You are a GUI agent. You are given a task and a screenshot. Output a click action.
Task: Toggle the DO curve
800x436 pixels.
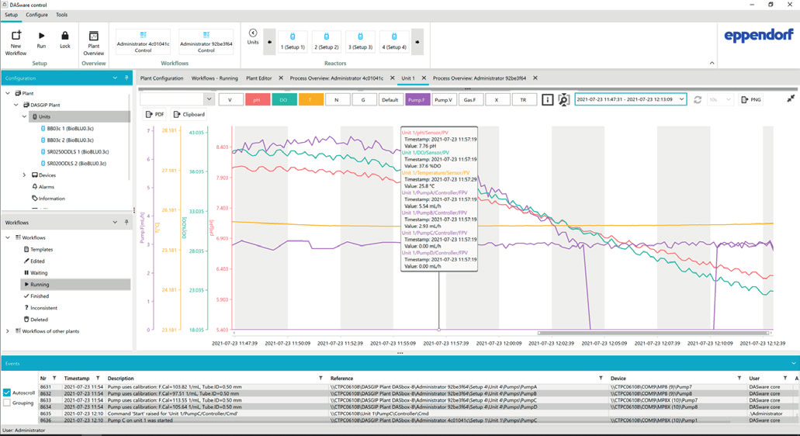click(x=284, y=99)
